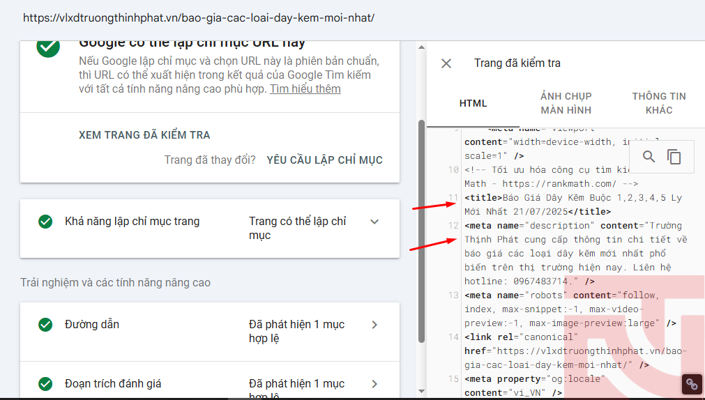
Task: Open the Đoạn trích đánh giá details chevron
Action: pyautogui.click(x=374, y=384)
